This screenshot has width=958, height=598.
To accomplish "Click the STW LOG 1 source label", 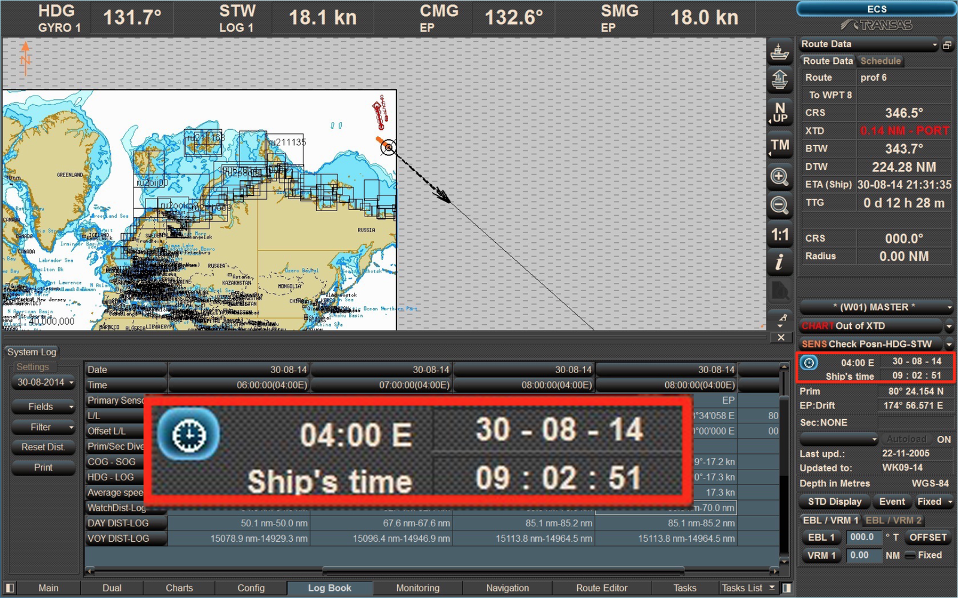I will 236,28.
